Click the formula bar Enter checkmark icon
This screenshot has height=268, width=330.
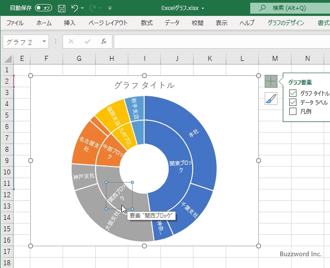click(87, 41)
